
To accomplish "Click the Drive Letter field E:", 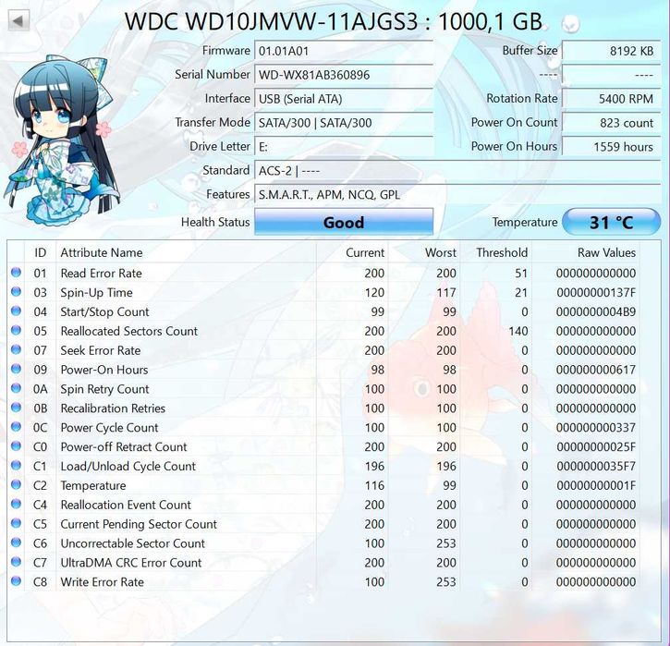I will pos(344,147).
